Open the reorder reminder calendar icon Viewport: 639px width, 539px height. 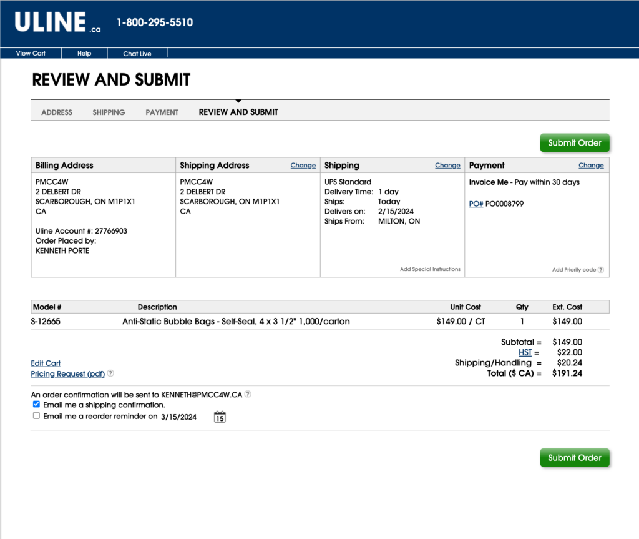(x=220, y=417)
